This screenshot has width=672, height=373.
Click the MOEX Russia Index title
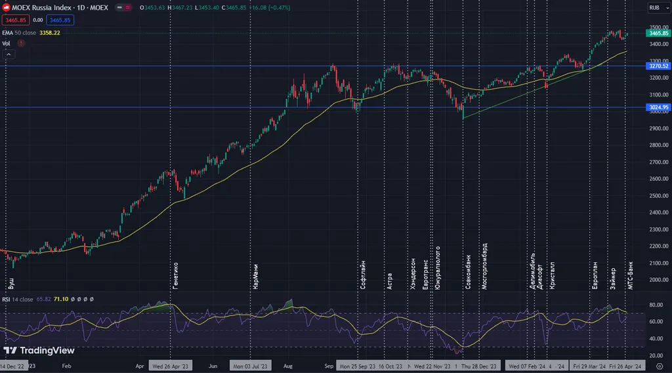60,8
